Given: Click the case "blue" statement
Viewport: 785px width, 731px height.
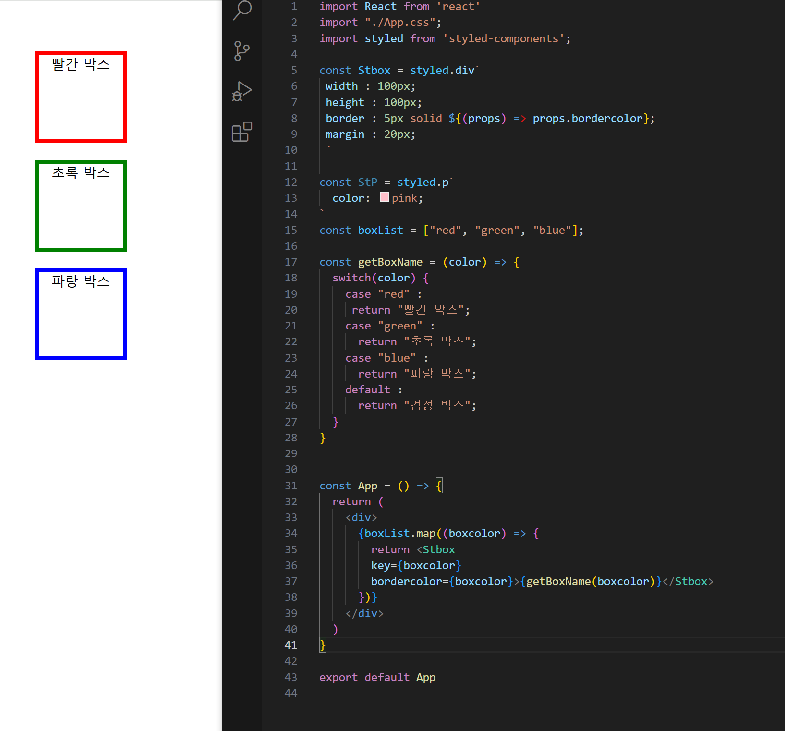Looking at the screenshot, I should [386, 358].
